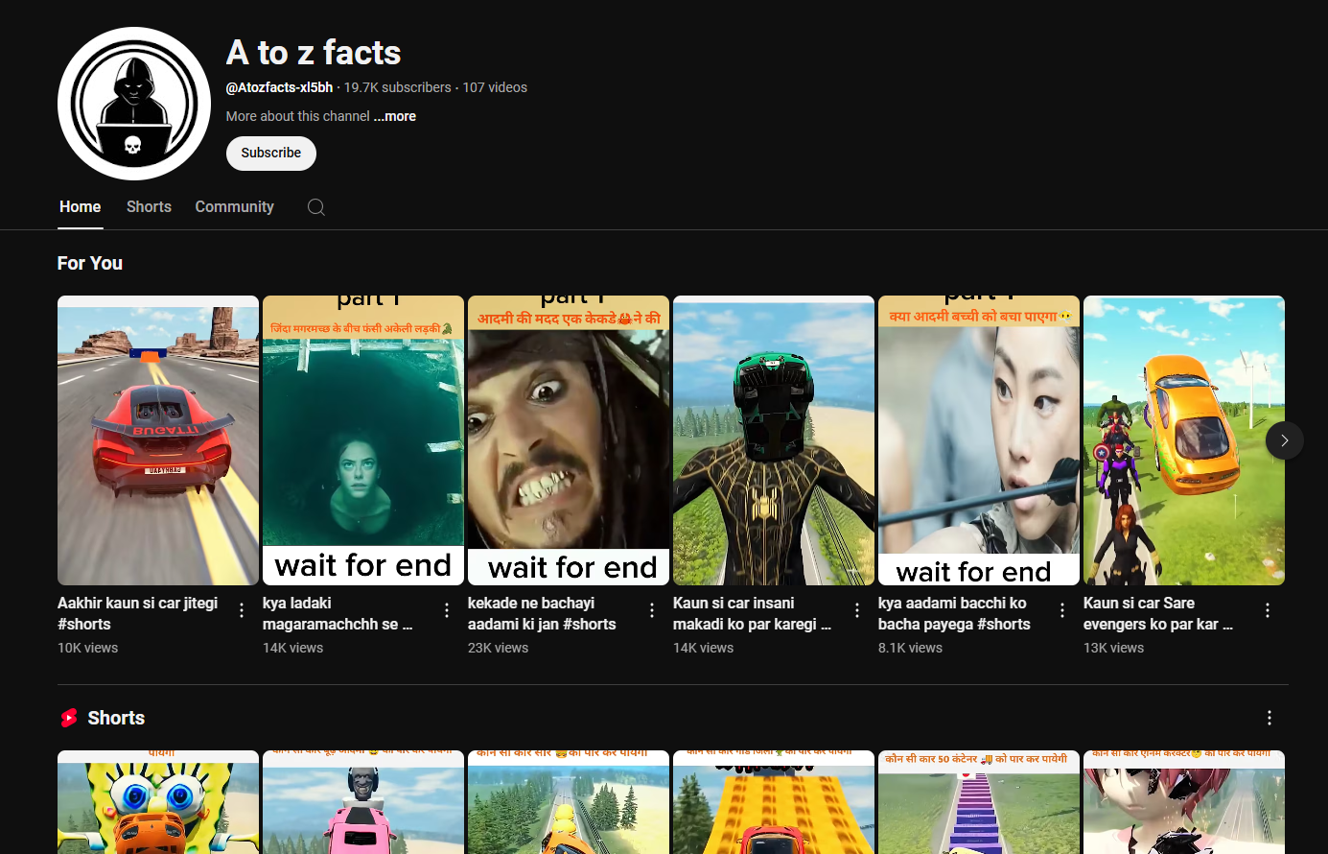Show next videos with the carousel arrow
Viewport: 1328px width, 854px height.
(1285, 440)
